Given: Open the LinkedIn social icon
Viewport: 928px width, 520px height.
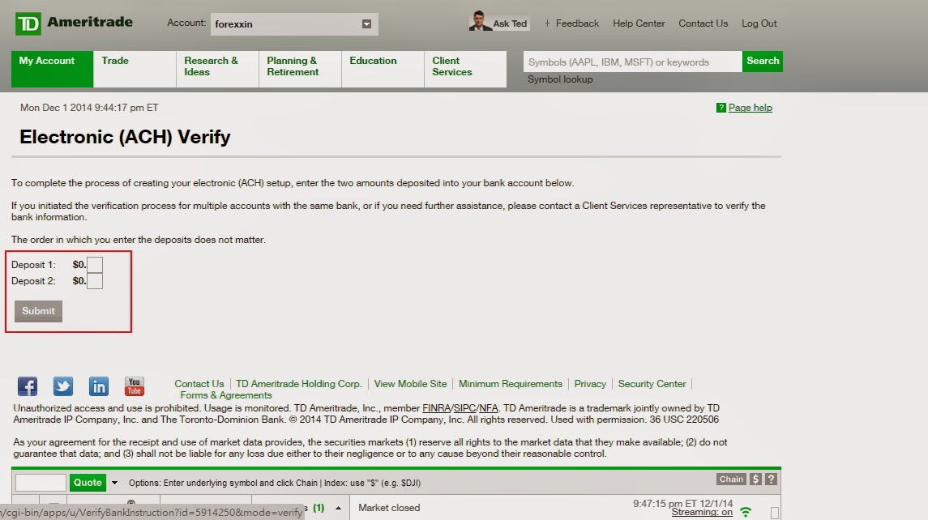Looking at the screenshot, I should pyautogui.click(x=99, y=386).
